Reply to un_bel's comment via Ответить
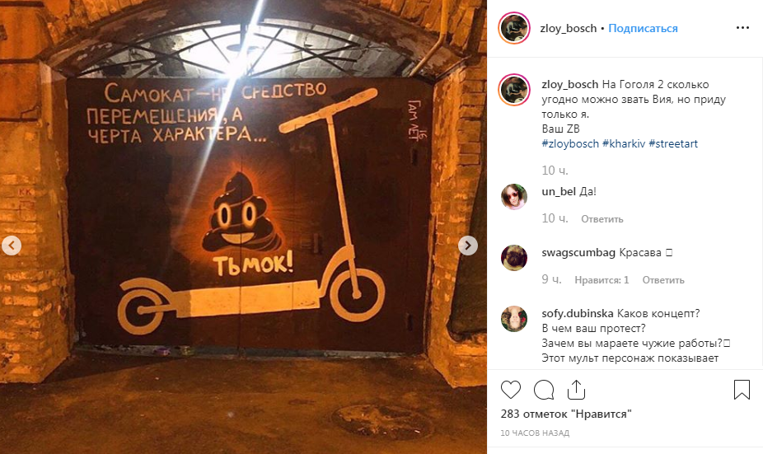This screenshot has height=454, width=763. 602,219
